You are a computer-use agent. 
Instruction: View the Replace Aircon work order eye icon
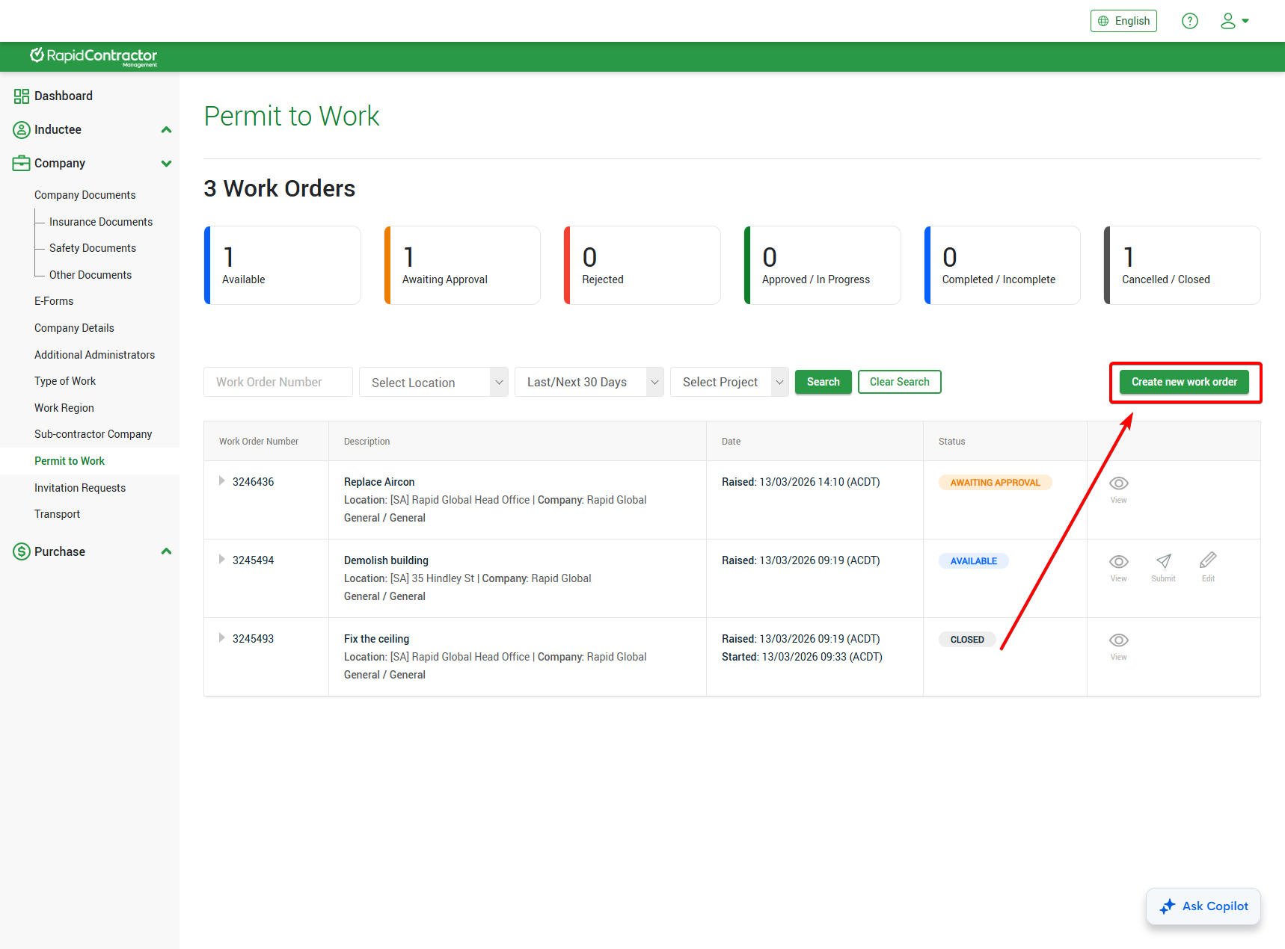tap(1118, 483)
